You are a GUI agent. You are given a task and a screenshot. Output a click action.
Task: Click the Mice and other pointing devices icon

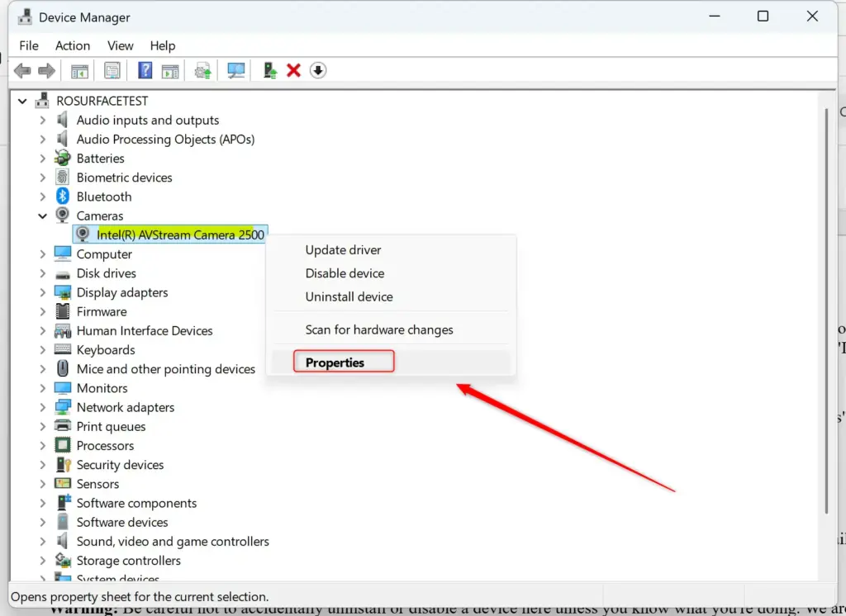pos(63,368)
